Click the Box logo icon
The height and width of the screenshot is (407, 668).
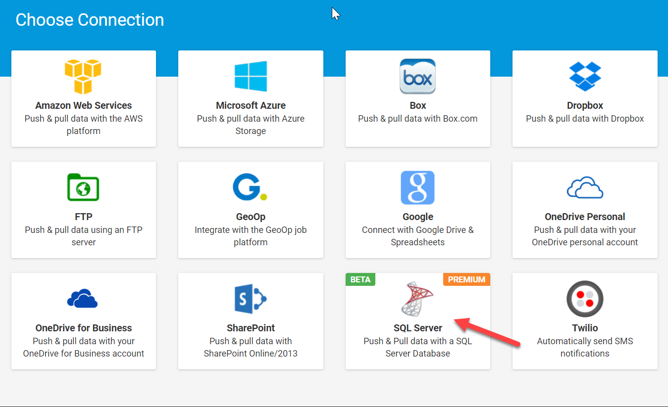417,76
